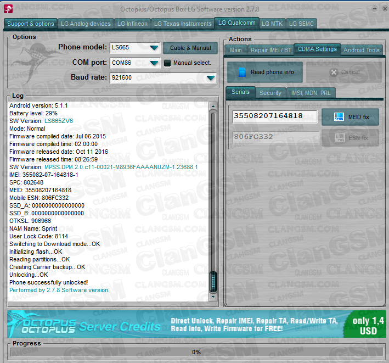The width and height of the screenshot is (389, 363).
Task: Open the LG Analog devices tab
Action: pyautogui.click(x=86, y=24)
